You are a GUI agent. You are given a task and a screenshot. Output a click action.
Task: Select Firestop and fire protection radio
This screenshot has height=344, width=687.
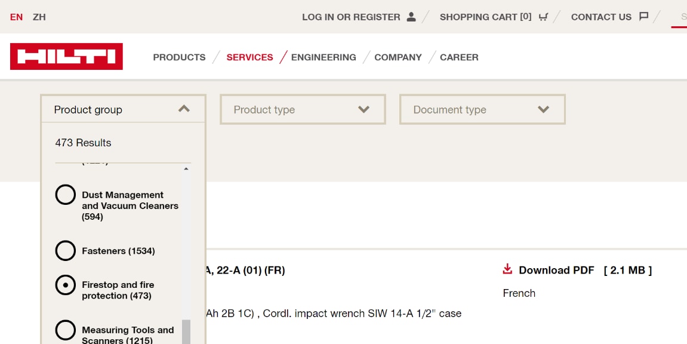[65, 285]
